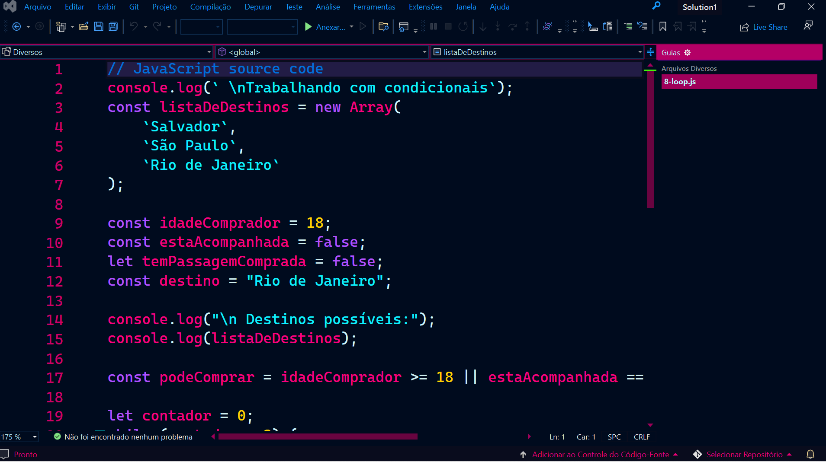Click the green checkmark no-problems icon
The height and width of the screenshot is (462, 826).
pyautogui.click(x=57, y=437)
